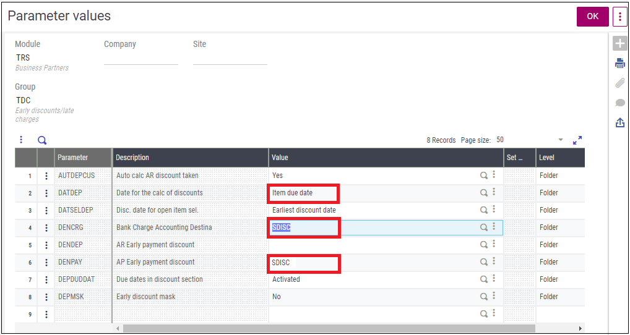The width and height of the screenshot is (630, 335).
Task: Open the value lookup for DATDEP
Action: pyautogui.click(x=484, y=193)
